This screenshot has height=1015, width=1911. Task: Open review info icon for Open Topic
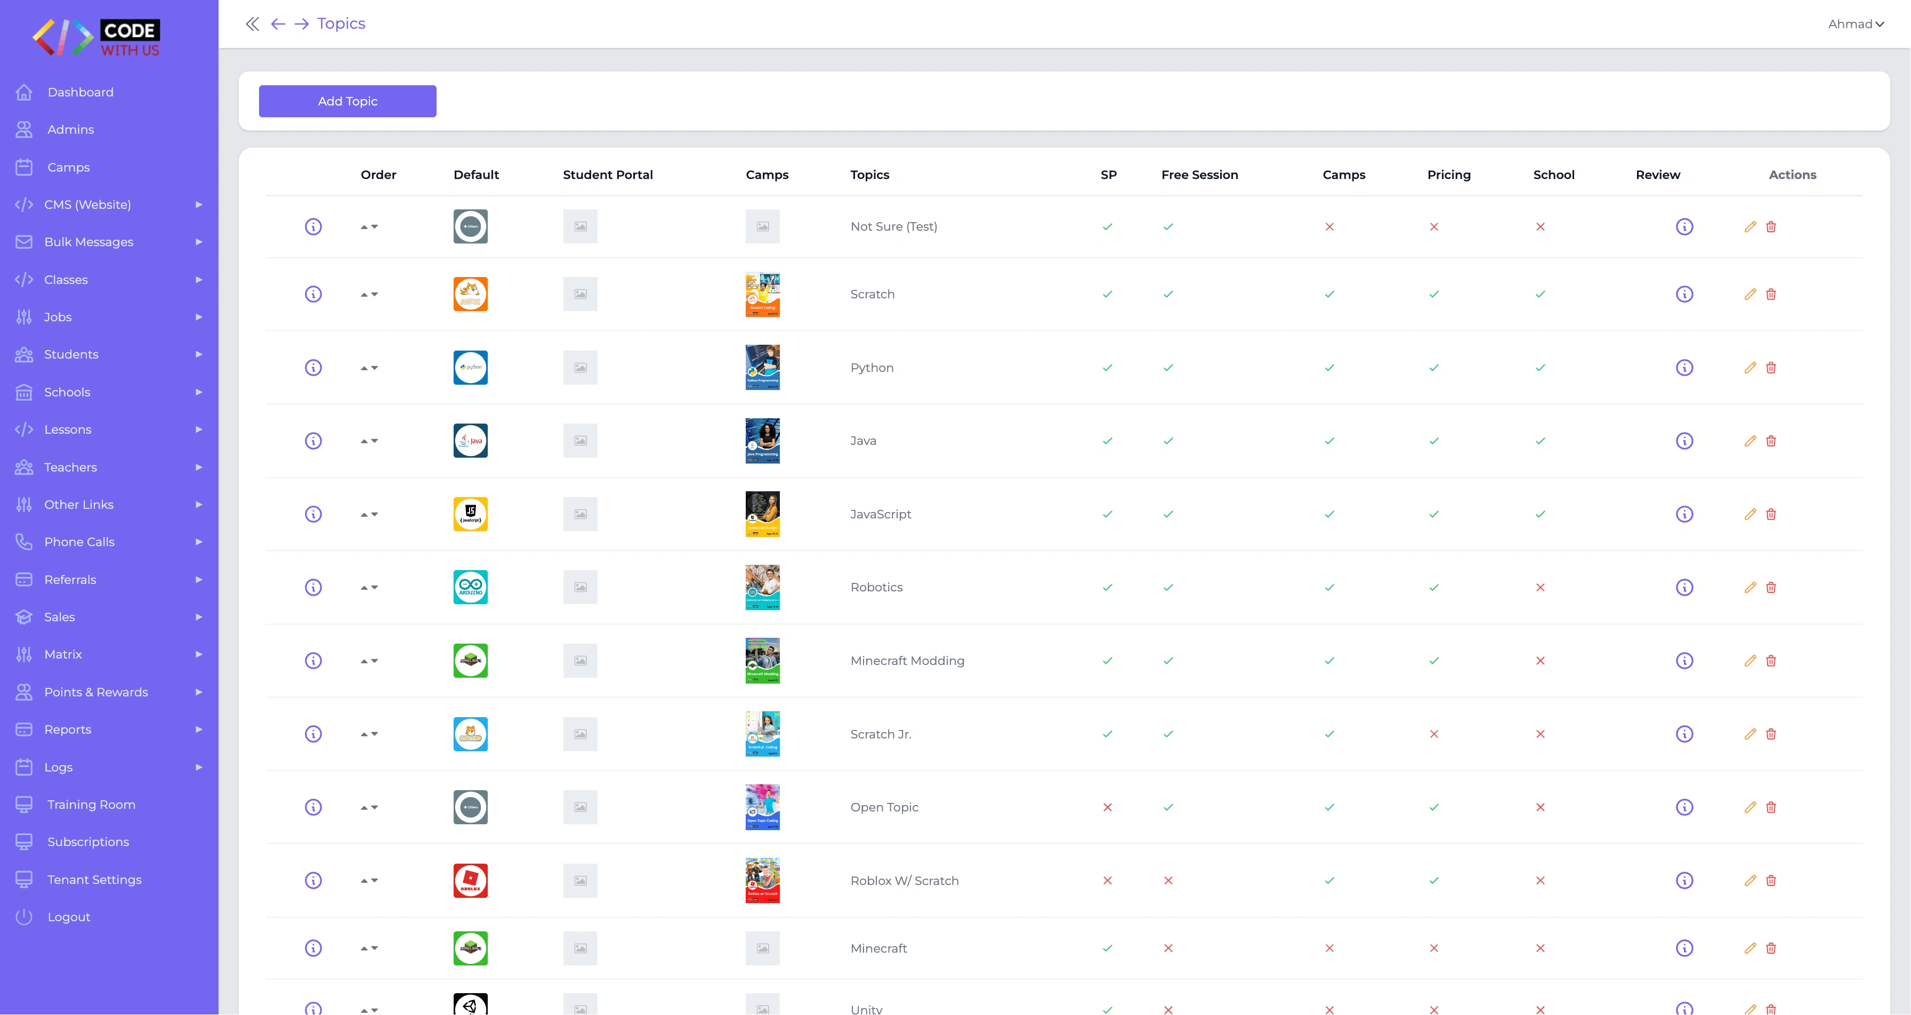pos(1684,807)
